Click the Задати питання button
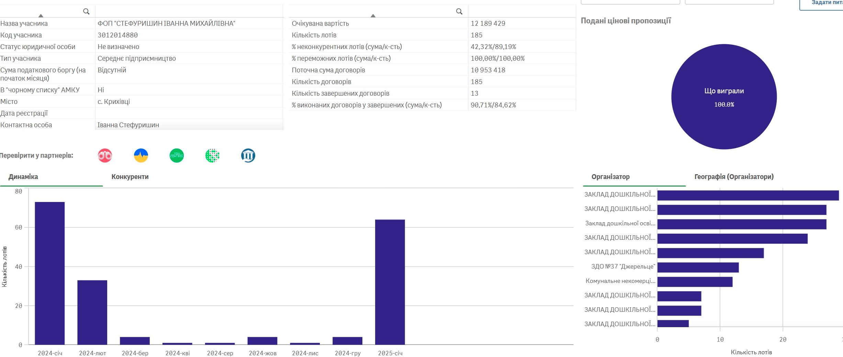Screen dimensions: 843x357 pos(824,3)
